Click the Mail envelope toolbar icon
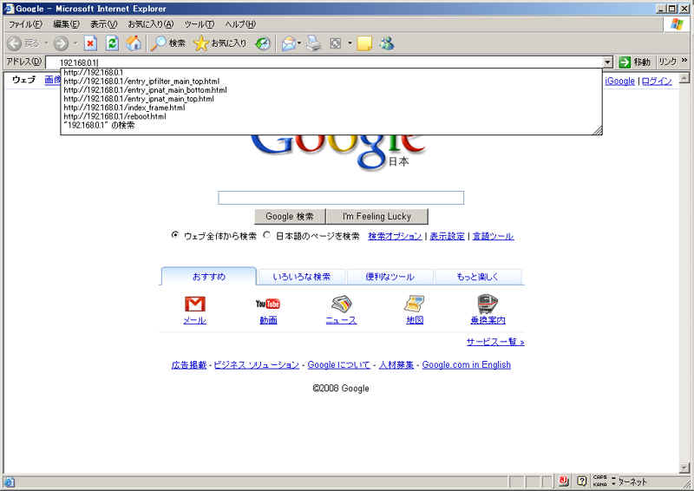This screenshot has width=694, height=491. 289,43
